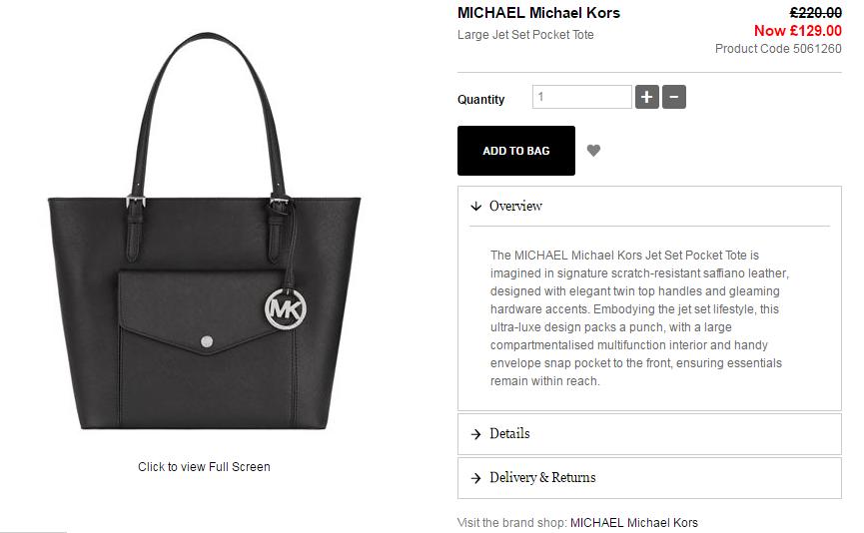Viewport: 864px width, 533px height.
Task: Expand the Delivery & Returns section
Action: tap(649, 478)
